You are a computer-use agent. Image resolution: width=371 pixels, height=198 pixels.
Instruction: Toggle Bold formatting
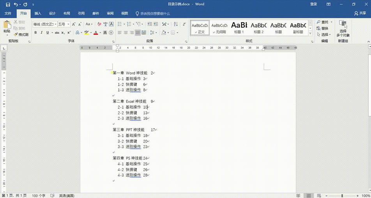tap(35, 33)
